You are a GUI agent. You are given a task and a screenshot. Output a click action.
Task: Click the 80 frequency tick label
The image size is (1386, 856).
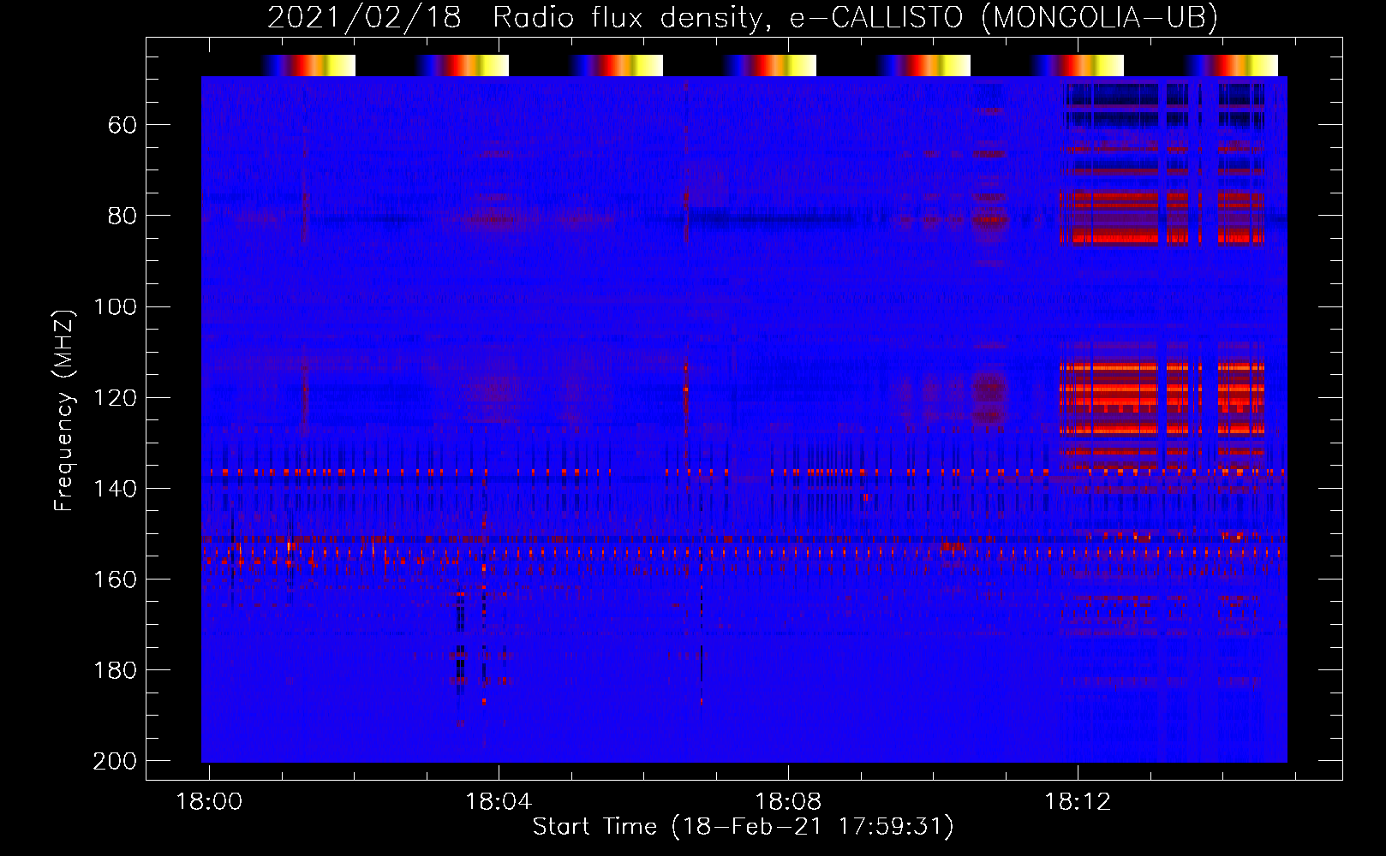point(122,217)
